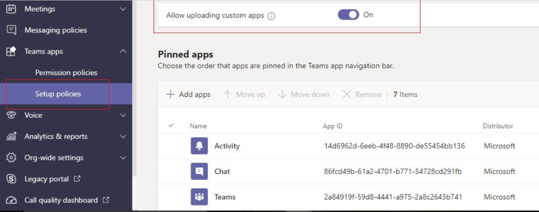Sort by the Name column header
Screen dimensions: 539x212
198,126
